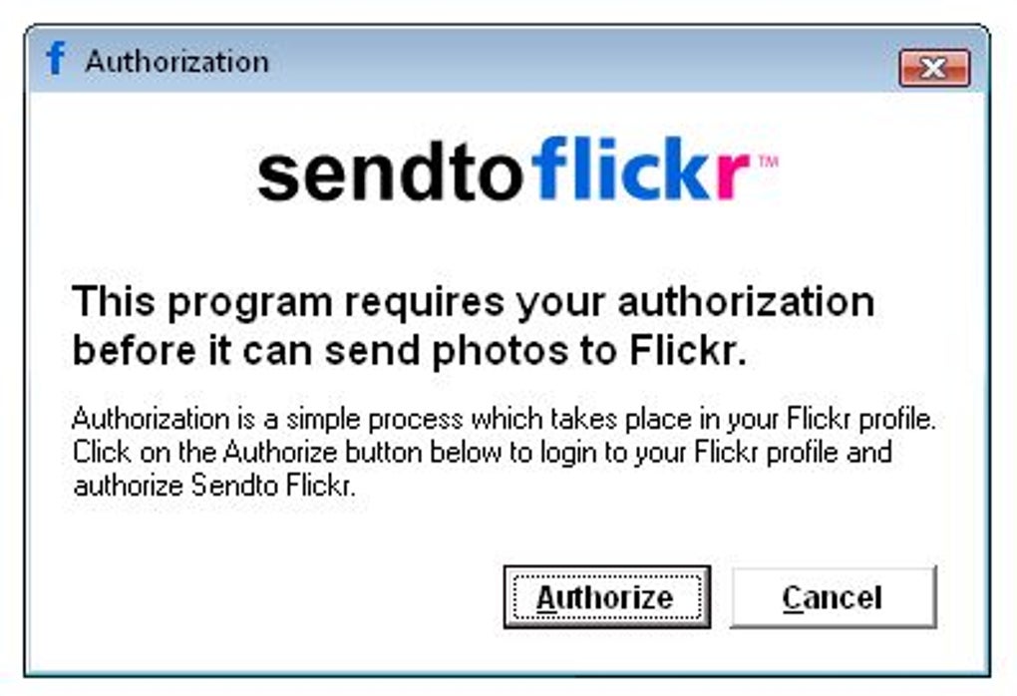Click the "Authorization" window title text

tap(176, 62)
